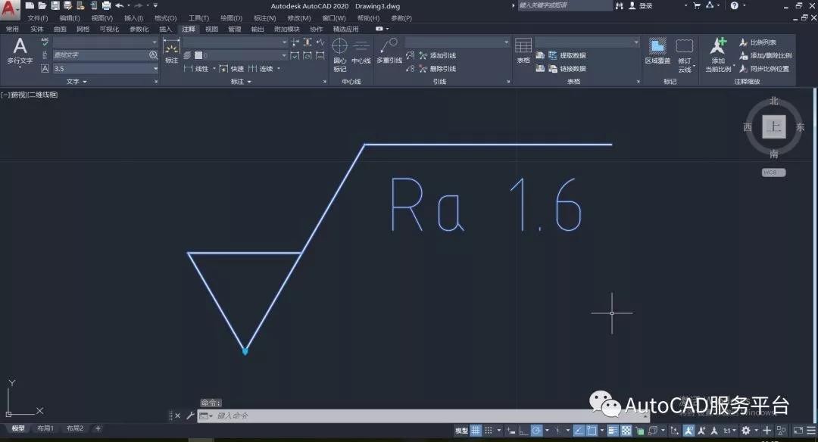Screen dimensions: 818x442
Task: Toggle polar tracking in status bar
Action: pos(537,430)
